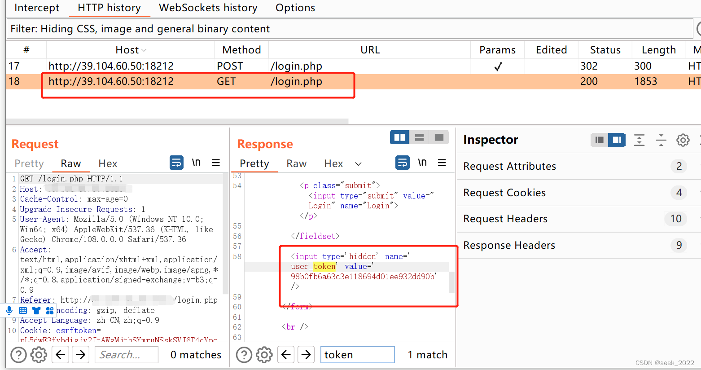This screenshot has width=701, height=370.
Task: Click the filter bar hiding CSS and images
Action: point(350,29)
